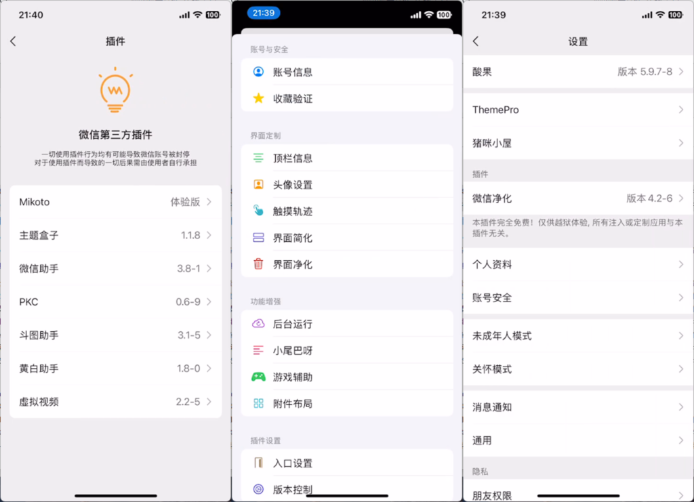Expand the 黄白助手 row chevron
The image size is (694, 502).
209,369
